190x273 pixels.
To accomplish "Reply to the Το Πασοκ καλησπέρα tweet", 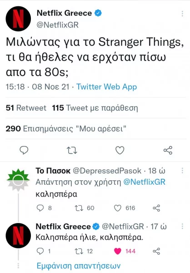I will coord(40,208).
